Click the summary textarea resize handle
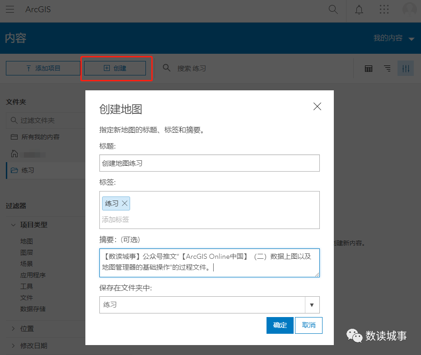421x355 pixels. pyautogui.click(x=317, y=275)
